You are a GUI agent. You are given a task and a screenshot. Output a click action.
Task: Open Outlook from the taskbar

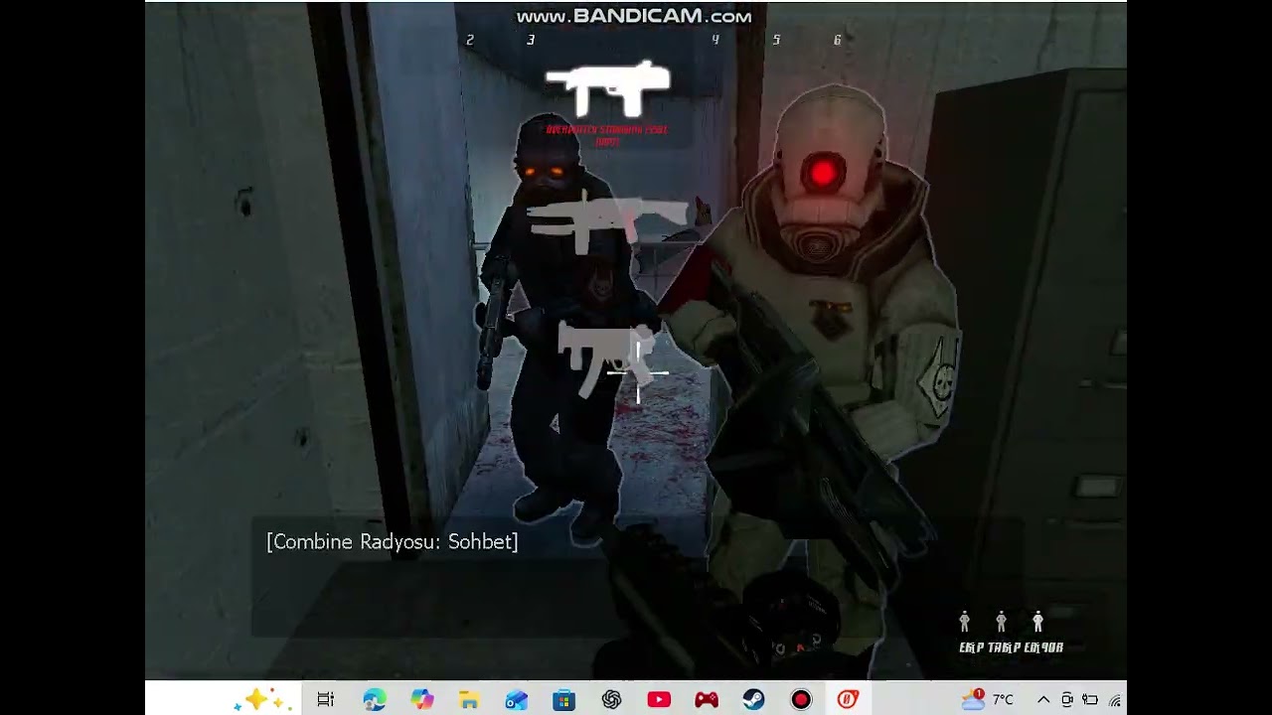click(517, 700)
